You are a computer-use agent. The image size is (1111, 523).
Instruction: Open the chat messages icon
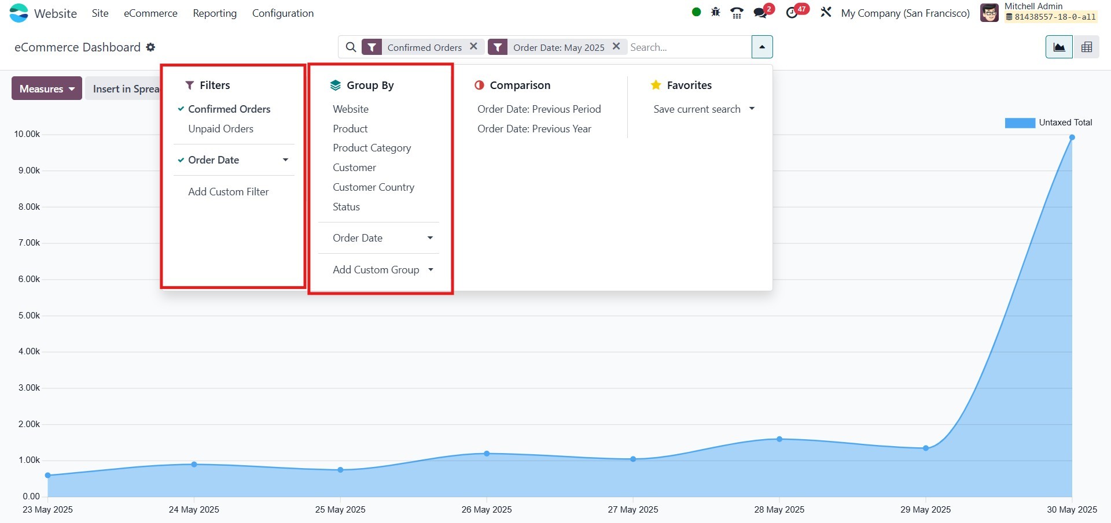pyautogui.click(x=760, y=13)
